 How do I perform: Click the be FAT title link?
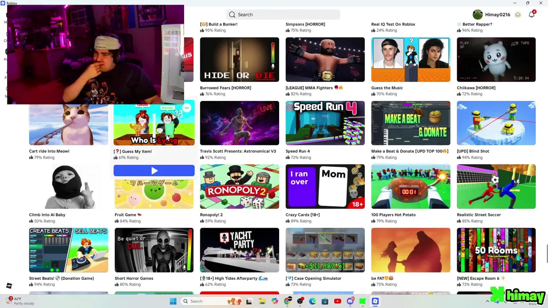382,278
